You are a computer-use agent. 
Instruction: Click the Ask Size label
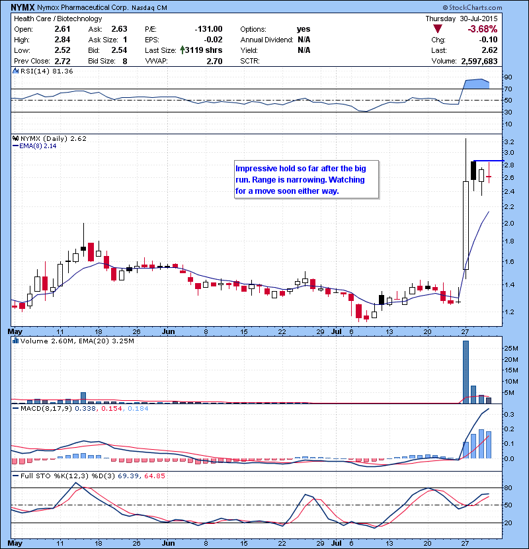pyautogui.click(x=103, y=40)
